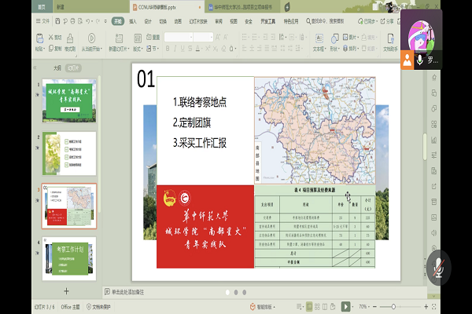Click the Copy (复制) icon
The image size is (472, 314).
(x=51, y=48)
